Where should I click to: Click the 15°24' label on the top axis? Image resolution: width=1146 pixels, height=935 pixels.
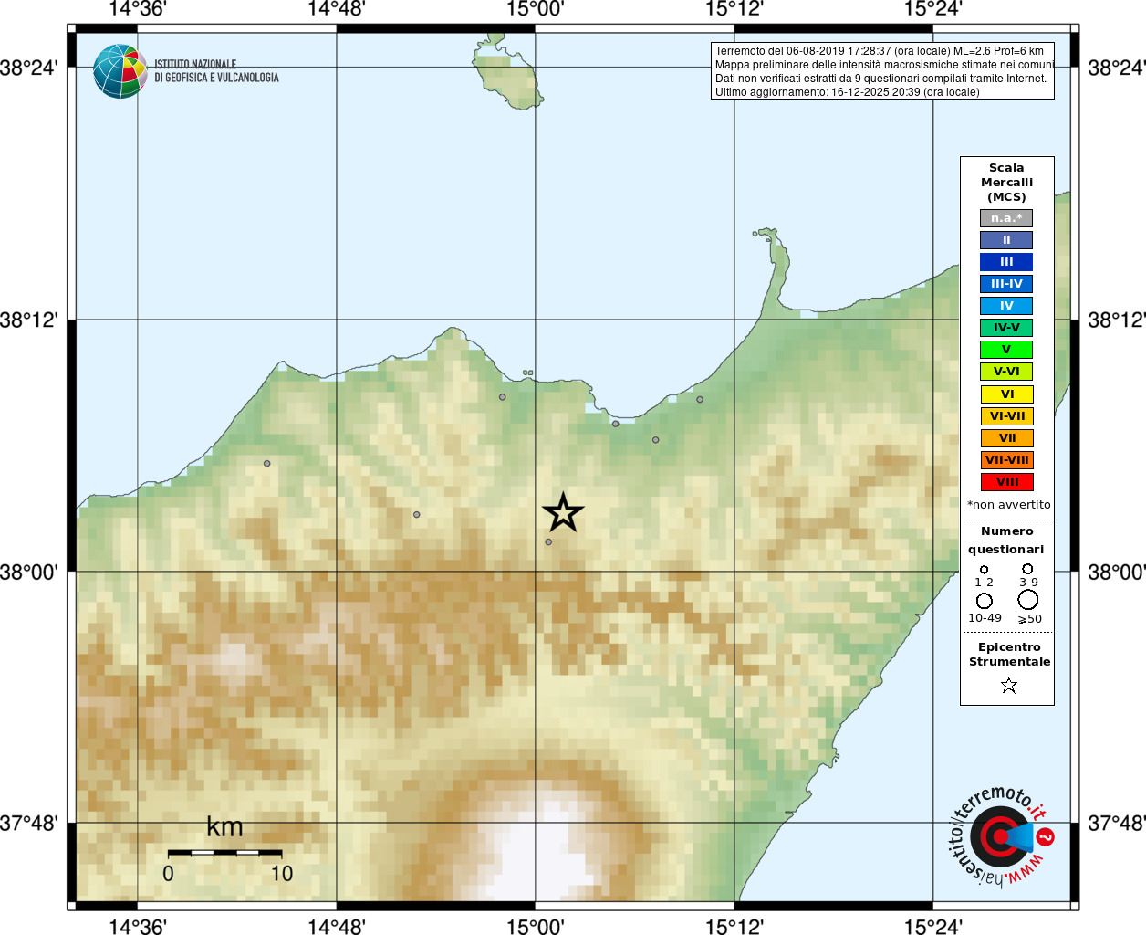933,9
